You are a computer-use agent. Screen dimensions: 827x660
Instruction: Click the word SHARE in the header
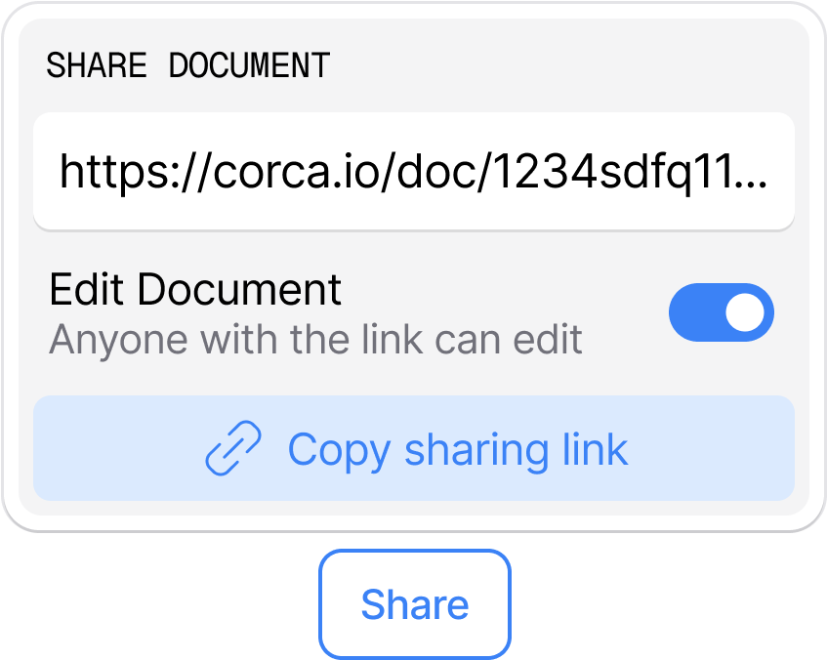97,65
